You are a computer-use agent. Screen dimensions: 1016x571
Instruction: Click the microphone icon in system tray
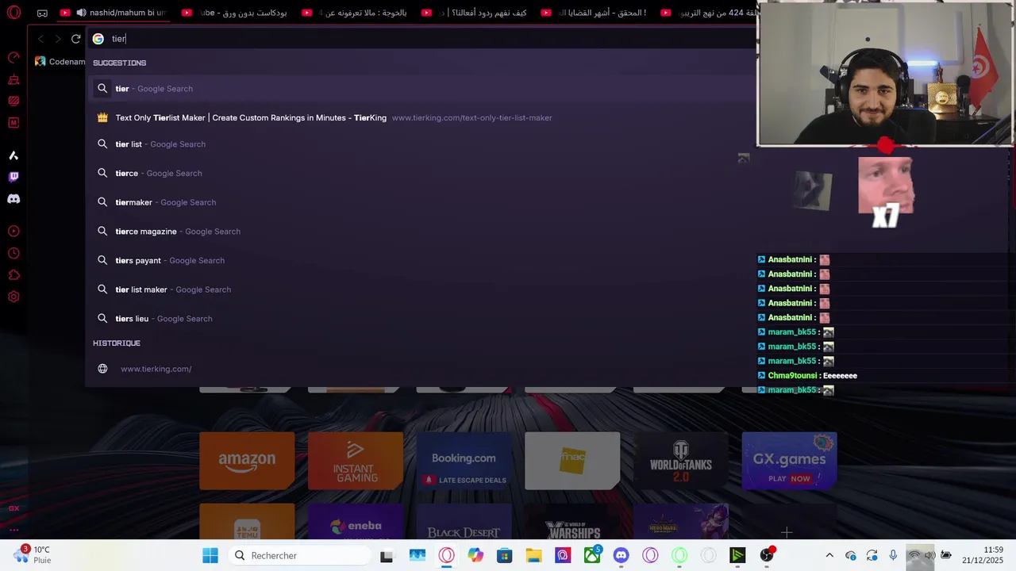point(893,556)
